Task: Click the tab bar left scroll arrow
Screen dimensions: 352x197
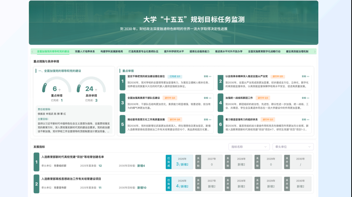Action: click(x=32, y=51)
